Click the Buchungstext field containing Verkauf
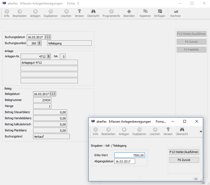This screenshot has width=210, height=185. click(x=51, y=136)
